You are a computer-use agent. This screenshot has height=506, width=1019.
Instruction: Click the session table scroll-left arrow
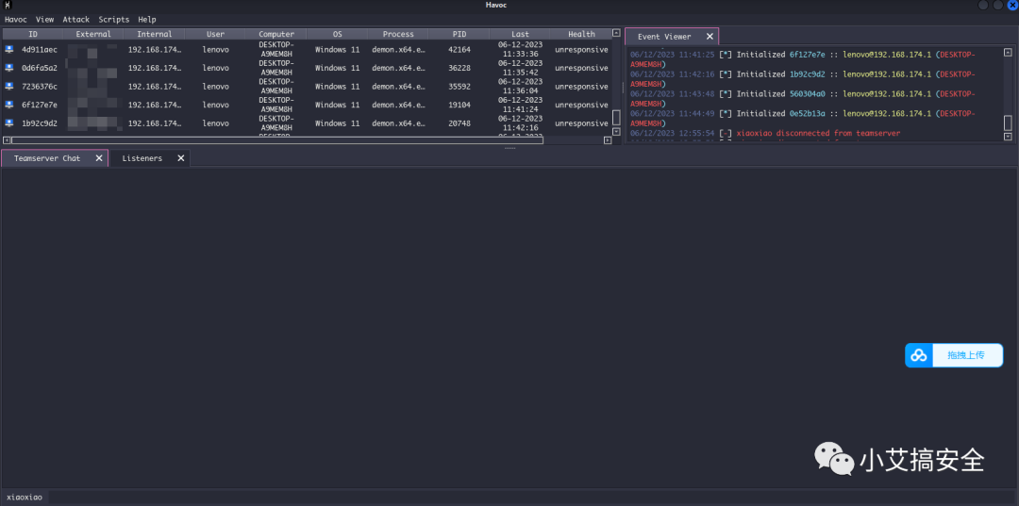tap(8, 139)
